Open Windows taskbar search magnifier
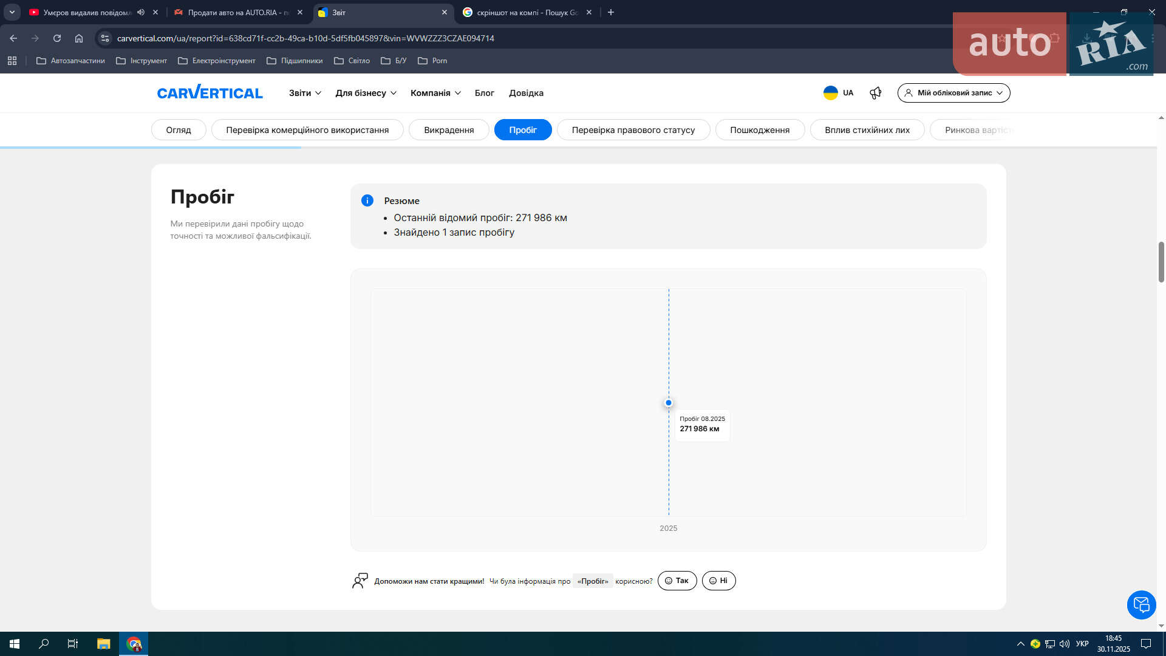1166x656 pixels. [x=44, y=644]
